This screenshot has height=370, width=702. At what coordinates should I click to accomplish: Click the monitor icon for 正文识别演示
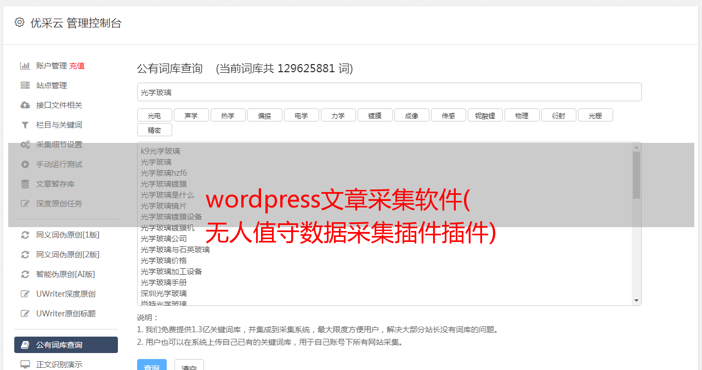coord(25,364)
